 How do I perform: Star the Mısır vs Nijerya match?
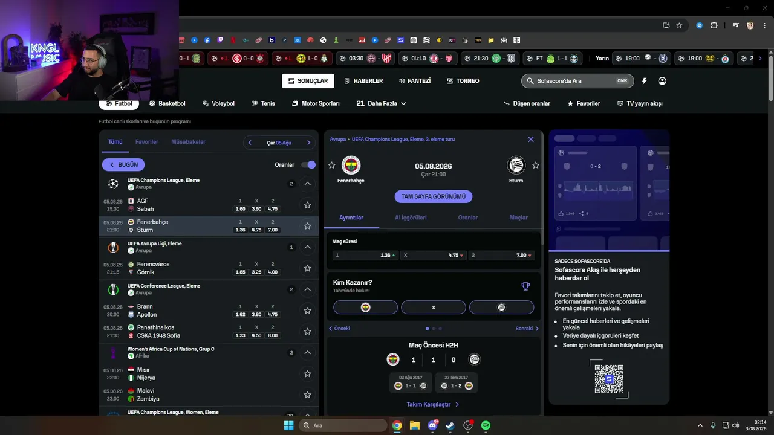tap(307, 374)
